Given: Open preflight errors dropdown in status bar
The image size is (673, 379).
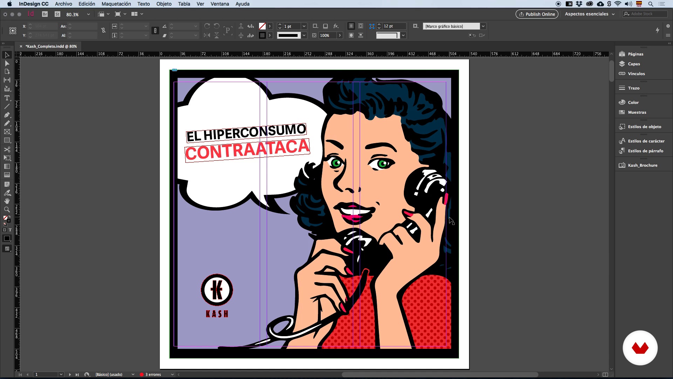Looking at the screenshot, I should (172, 374).
